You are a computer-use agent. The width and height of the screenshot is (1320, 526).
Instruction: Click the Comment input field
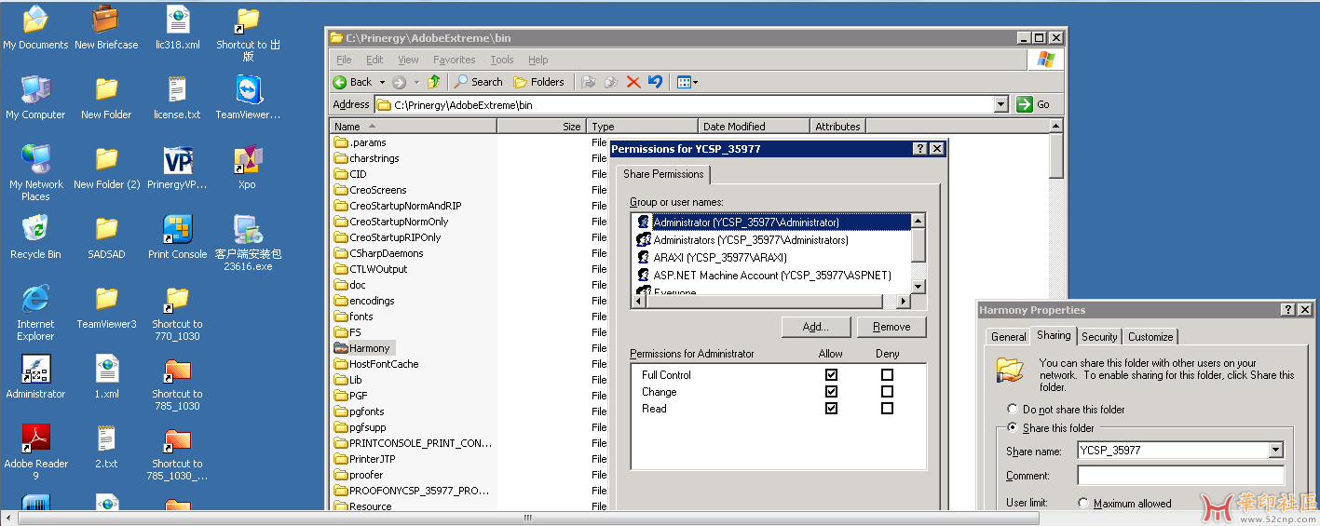point(1180,476)
